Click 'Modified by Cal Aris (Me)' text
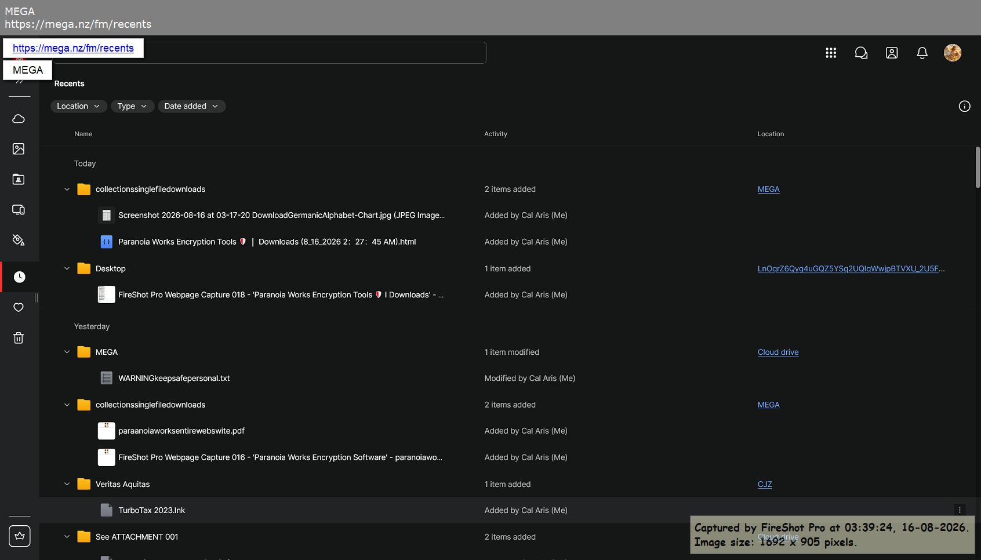The image size is (981, 560). click(x=529, y=378)
